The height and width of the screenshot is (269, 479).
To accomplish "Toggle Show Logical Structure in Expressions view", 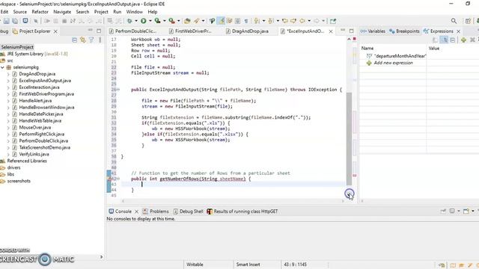I will tap(444, 40).
